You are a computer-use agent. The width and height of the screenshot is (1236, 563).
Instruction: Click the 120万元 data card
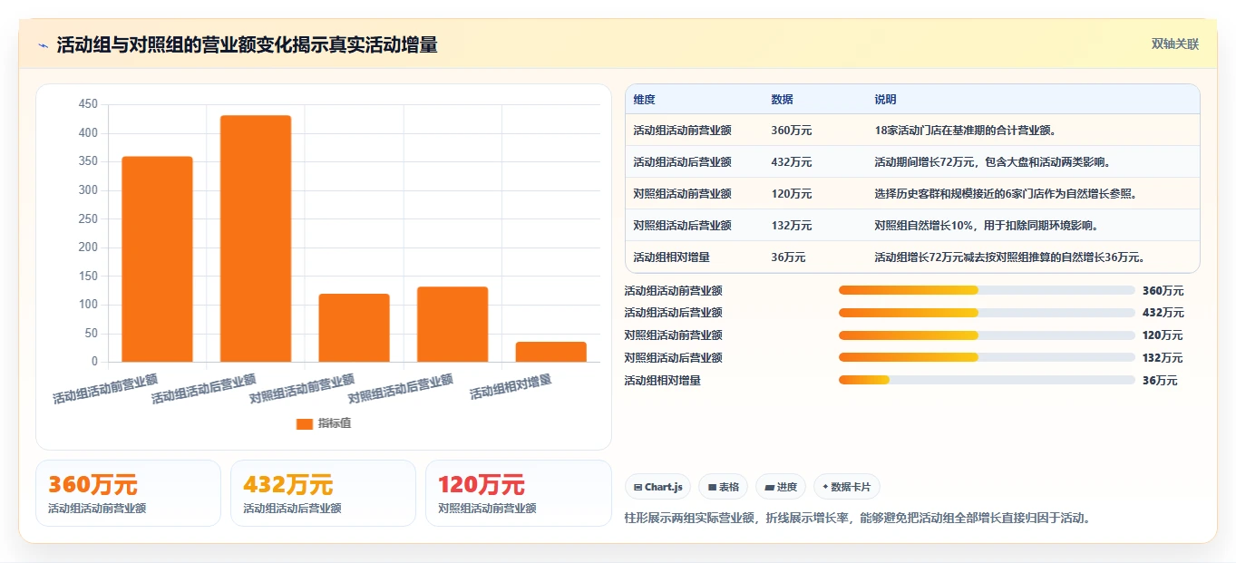tap(519, 493)
